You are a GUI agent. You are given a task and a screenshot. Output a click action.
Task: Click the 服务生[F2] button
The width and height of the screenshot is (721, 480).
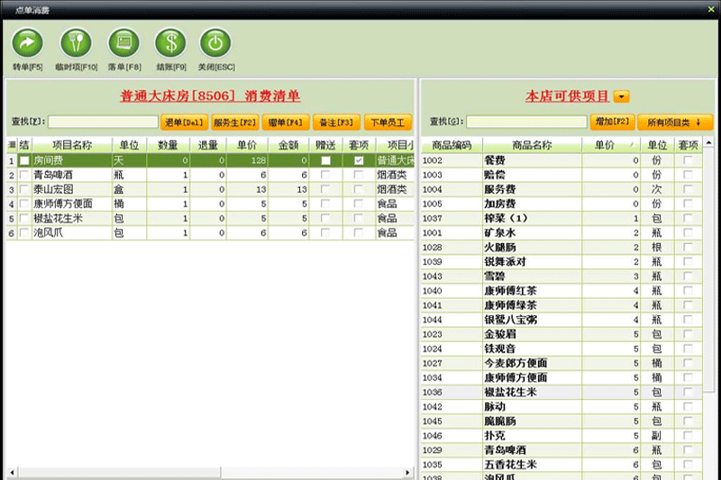pos(235,122)
